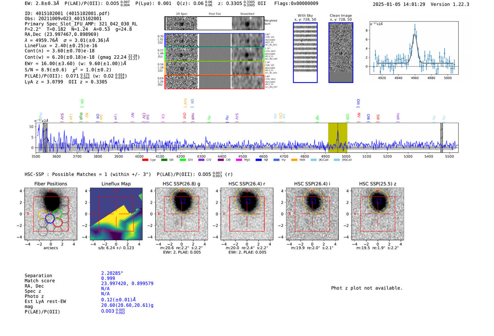Select the MgII magenta legend patch
The height and width of the screenshot is (336, 494).
[x=239, y=160]
